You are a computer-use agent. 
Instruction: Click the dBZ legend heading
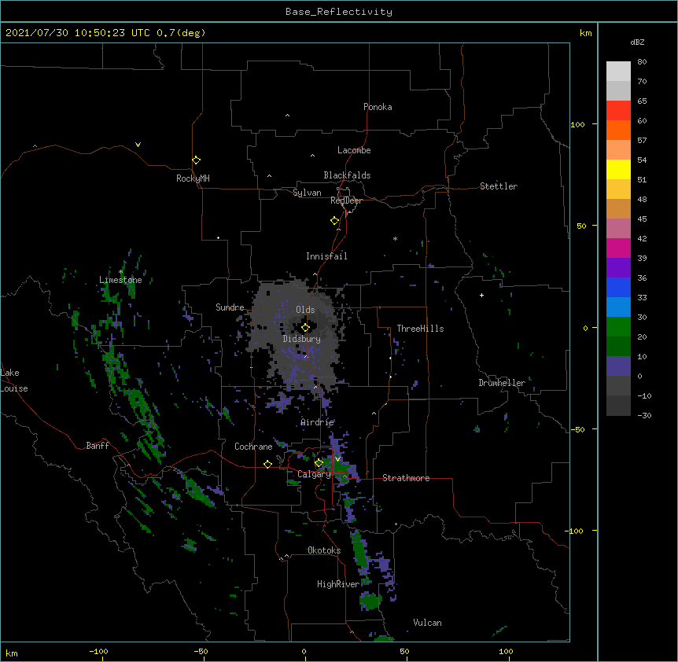click(637, 42)
